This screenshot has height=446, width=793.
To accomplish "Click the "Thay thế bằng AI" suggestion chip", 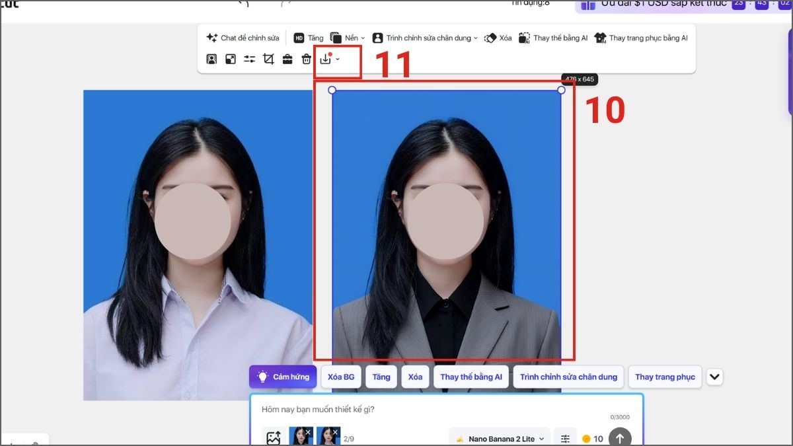I will 471,377.
